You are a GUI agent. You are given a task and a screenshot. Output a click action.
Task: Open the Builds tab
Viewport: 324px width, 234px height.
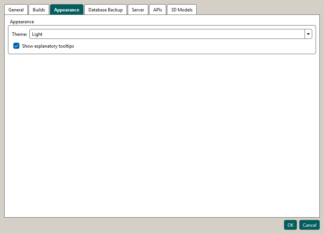pyautogui.click(x=39, y=10)
